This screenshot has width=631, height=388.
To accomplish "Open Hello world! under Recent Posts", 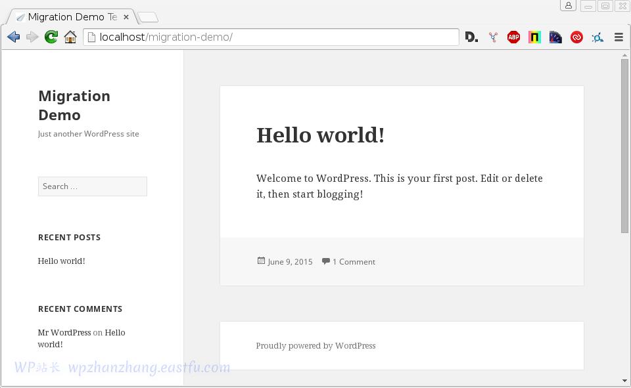I will pos(62,261).
